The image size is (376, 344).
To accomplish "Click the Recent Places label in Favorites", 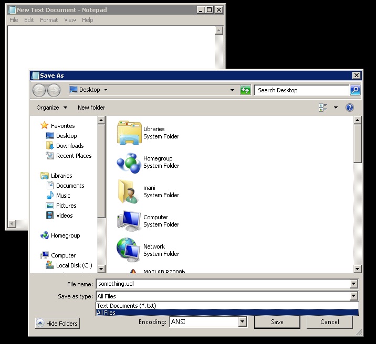I will tap(74, 156).
